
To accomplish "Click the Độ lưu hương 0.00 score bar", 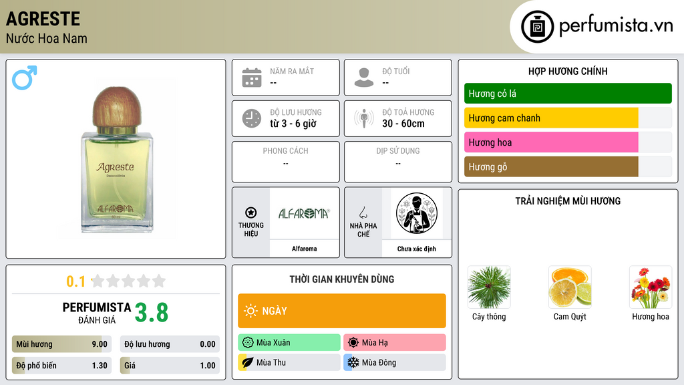I will coord(170,344).
